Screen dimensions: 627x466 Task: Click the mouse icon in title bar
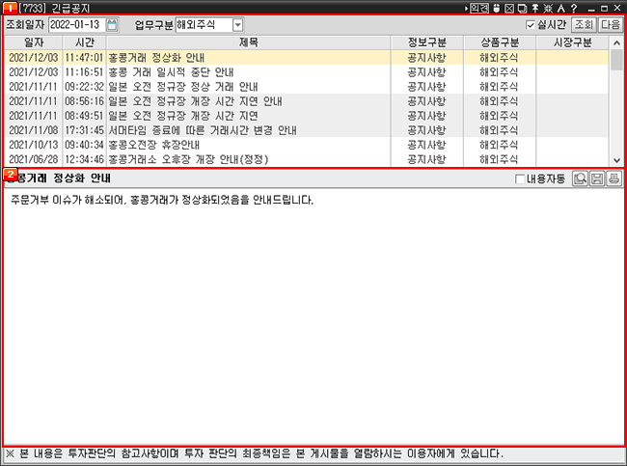(497, 8)
